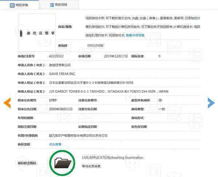
Task: Click the 优先权日期 label
Action: click(x=139, y=127)
